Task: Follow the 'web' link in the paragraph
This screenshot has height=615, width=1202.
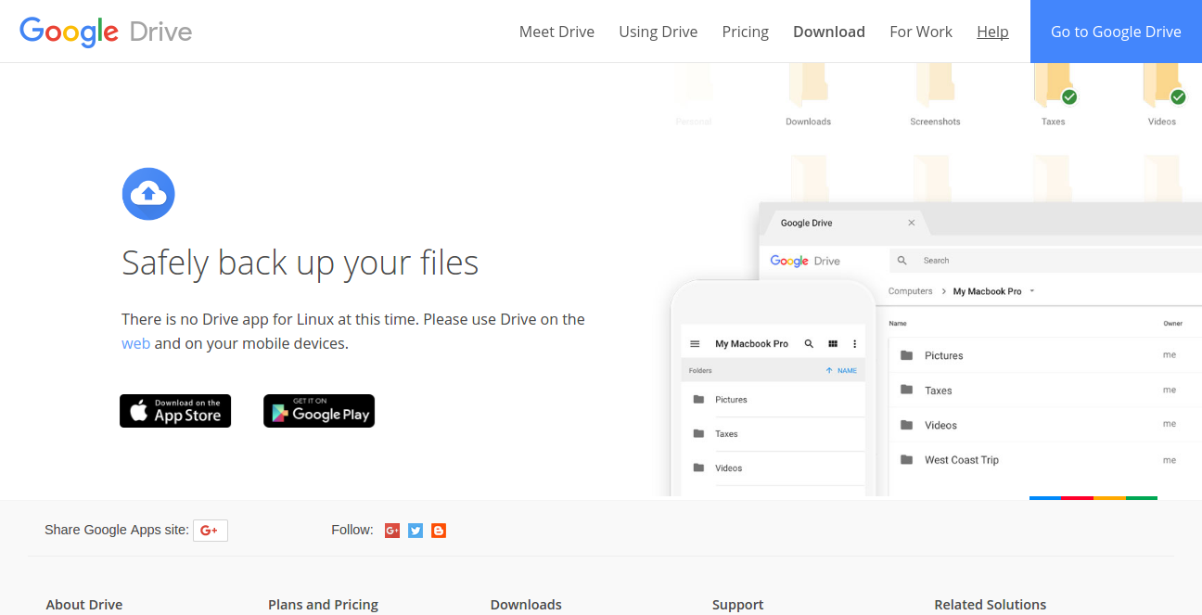Action: 135,343
